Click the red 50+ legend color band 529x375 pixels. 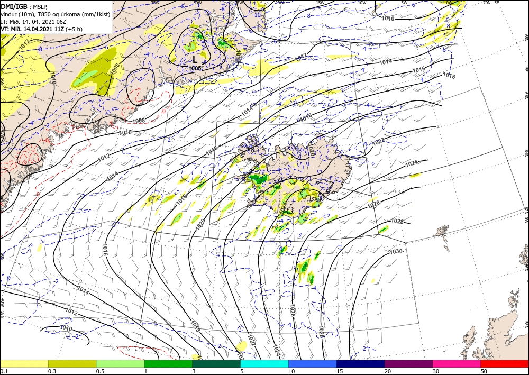[505, 363]
